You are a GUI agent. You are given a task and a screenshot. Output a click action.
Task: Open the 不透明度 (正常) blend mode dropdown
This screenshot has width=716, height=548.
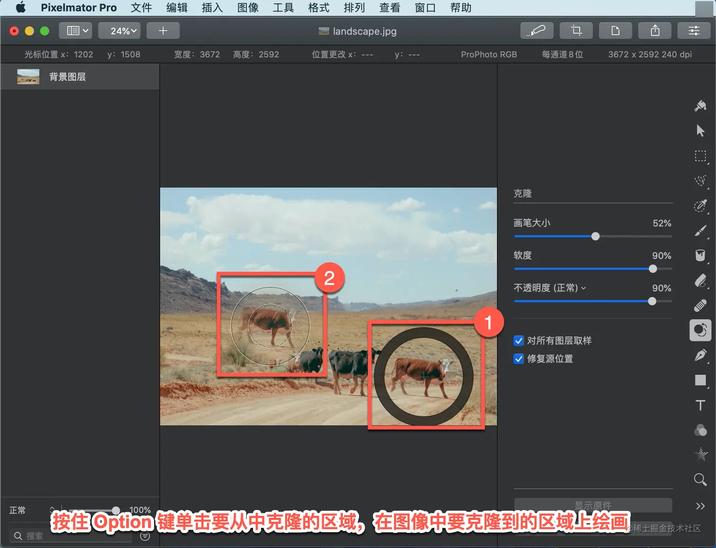(x=550, y=288)
